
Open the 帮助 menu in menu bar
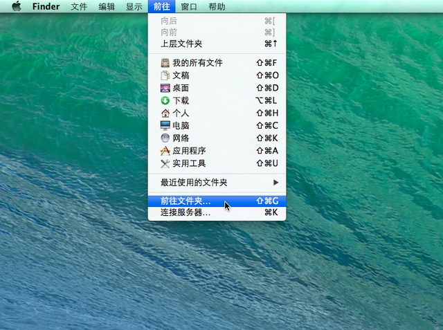point(217,7)
